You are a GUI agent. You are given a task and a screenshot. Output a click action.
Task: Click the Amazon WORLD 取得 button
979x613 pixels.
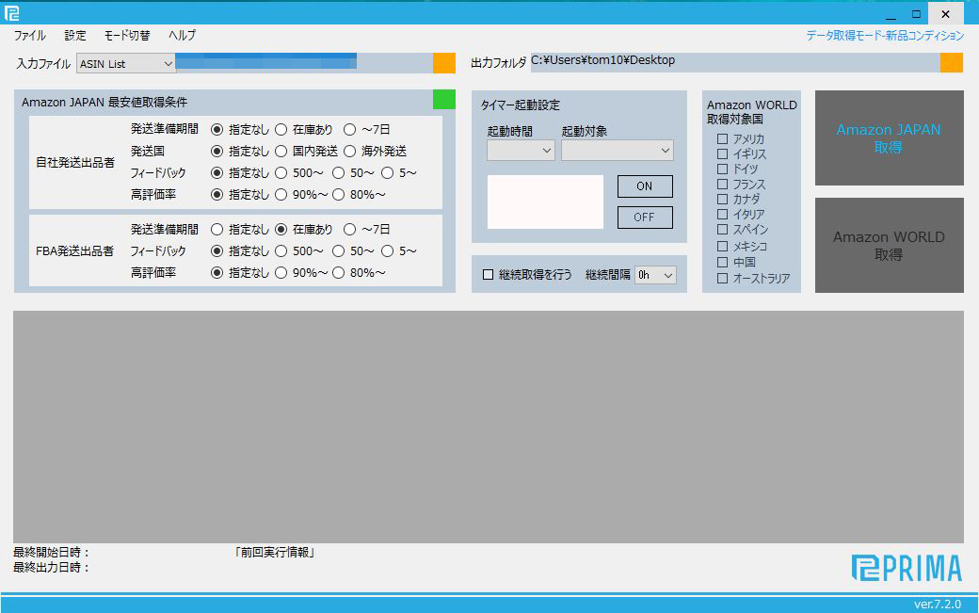point(889,246)
